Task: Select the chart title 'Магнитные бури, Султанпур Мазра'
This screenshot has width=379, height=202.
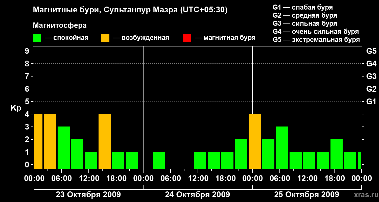Action: [x=105, y=10]
